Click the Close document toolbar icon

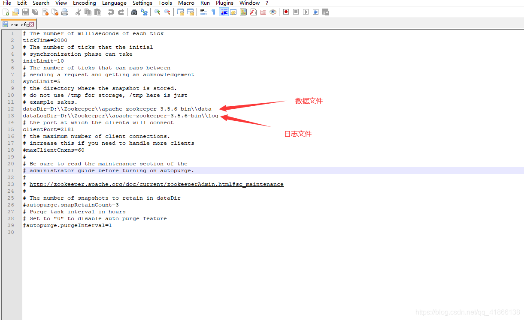tap(45, 12)
